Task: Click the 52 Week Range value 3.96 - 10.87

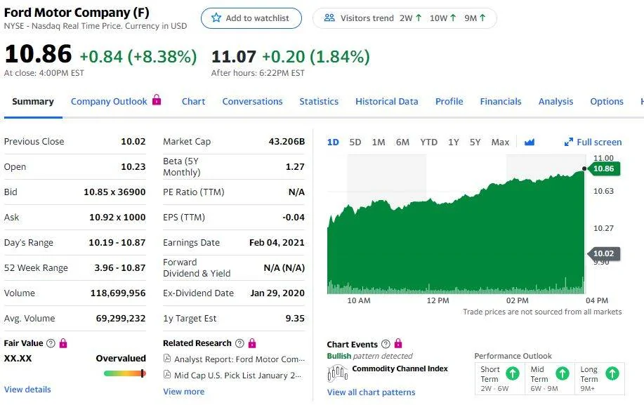Action: click(x=120, y=267)
